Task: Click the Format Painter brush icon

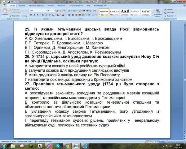Action: pos(11,16)
